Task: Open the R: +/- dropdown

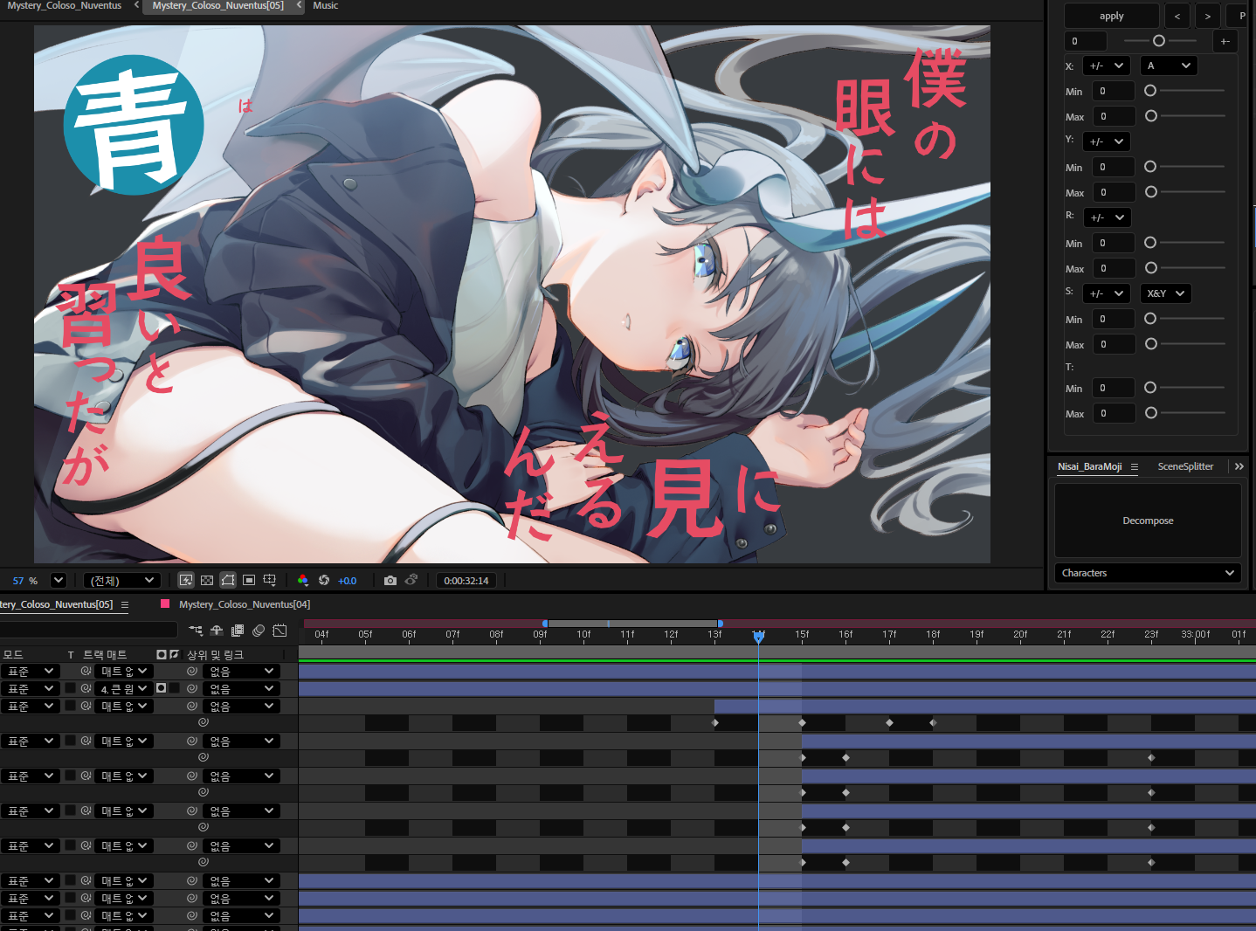Action: [x=1107, y=217]
